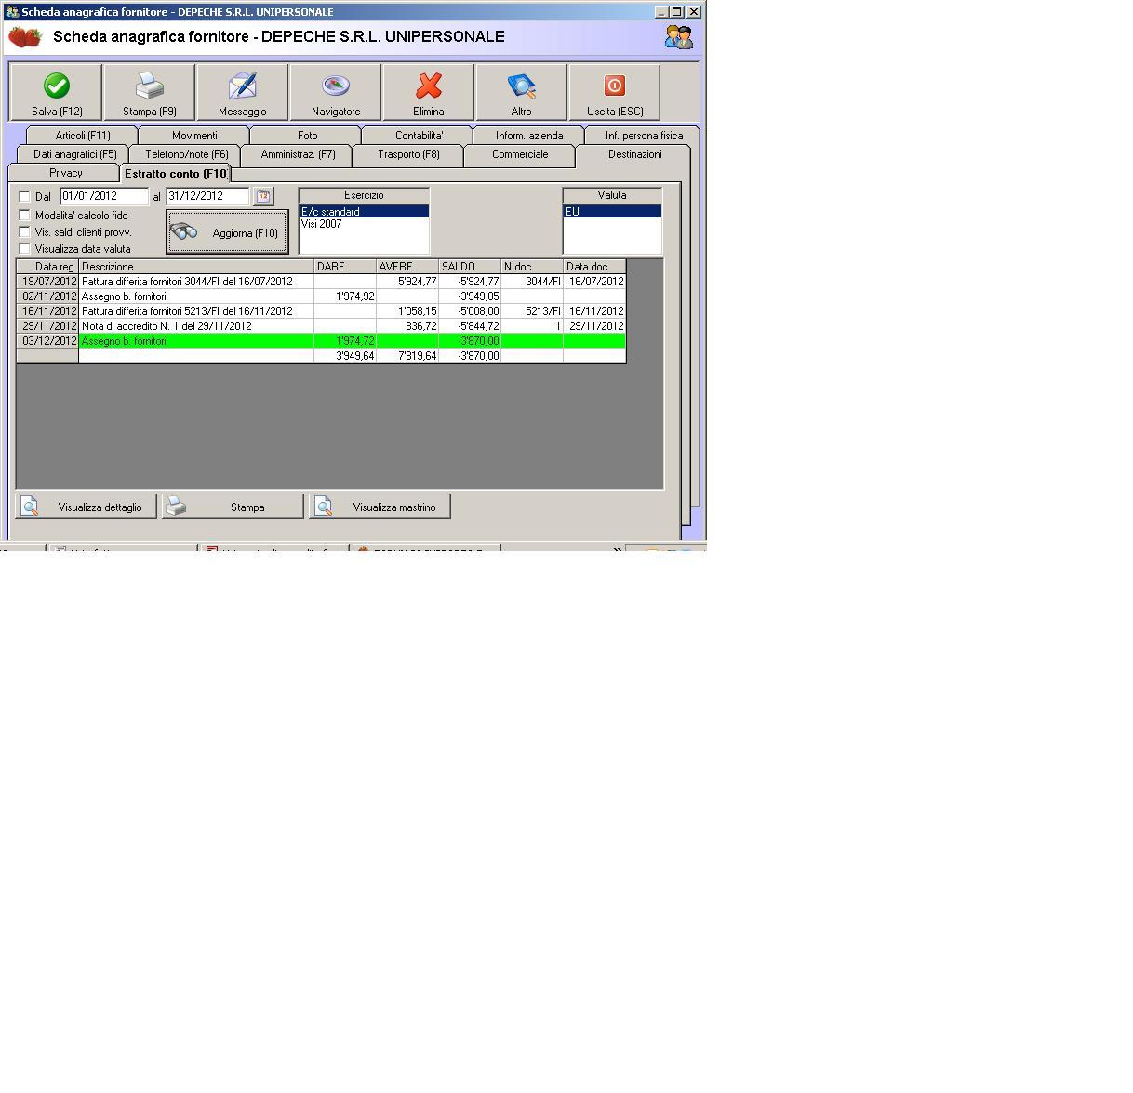The image size is (1133, 1093).
Task: Click the start date field 01/01/2012
Action: (104, 196)
